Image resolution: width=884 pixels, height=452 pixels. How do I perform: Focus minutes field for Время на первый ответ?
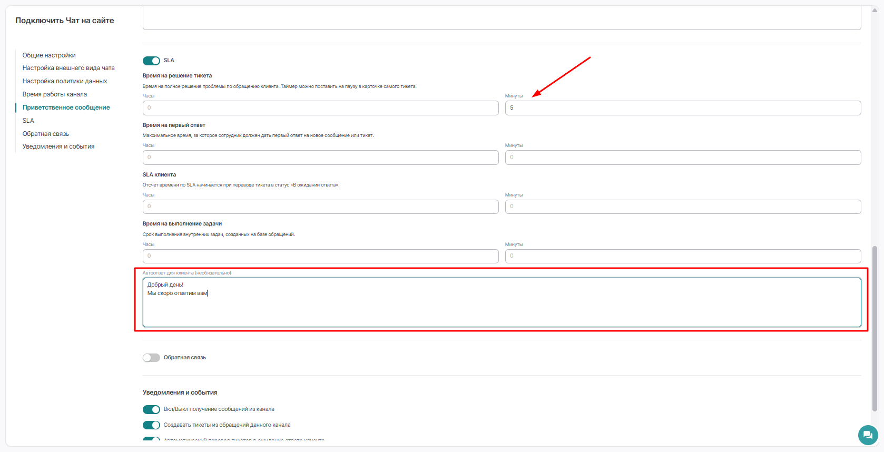pos(683,158)
